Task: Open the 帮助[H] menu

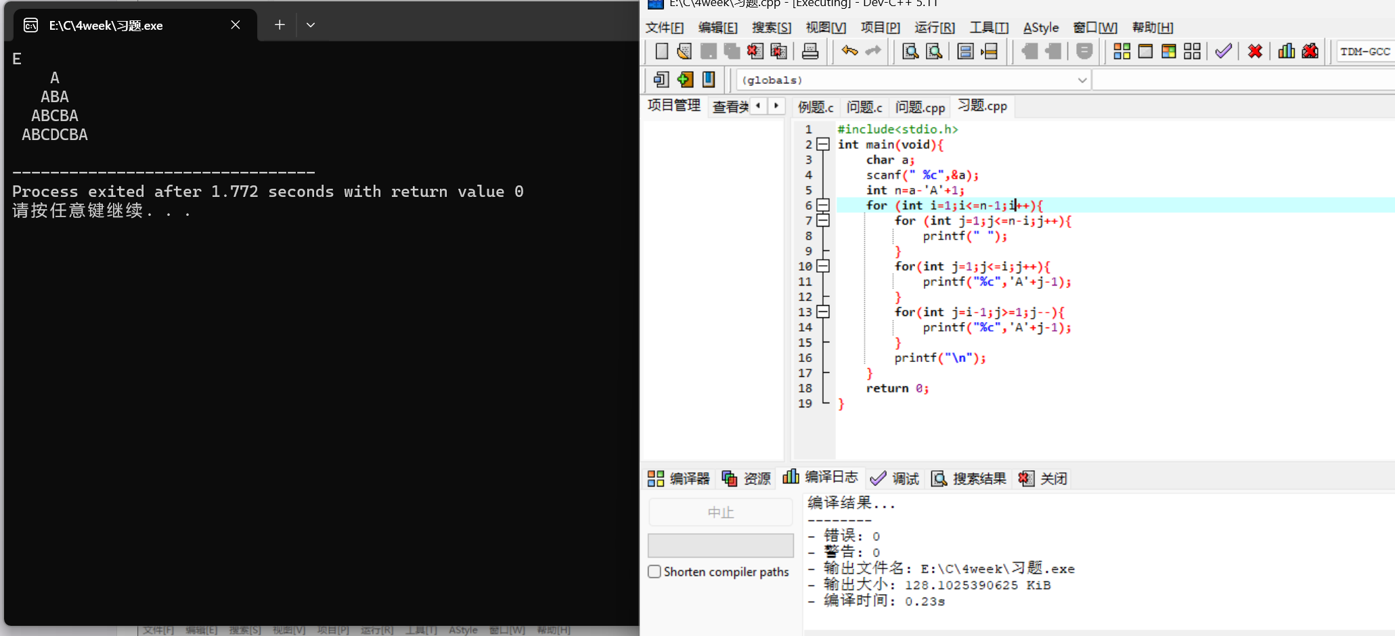Action: tap(1153, 28)
